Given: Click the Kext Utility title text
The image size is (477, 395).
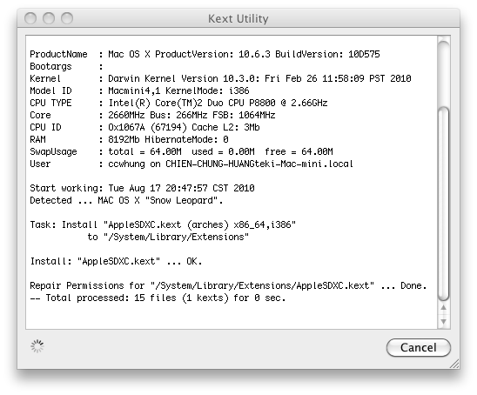Looking at the screenshot, I should [x=238, y=19].
